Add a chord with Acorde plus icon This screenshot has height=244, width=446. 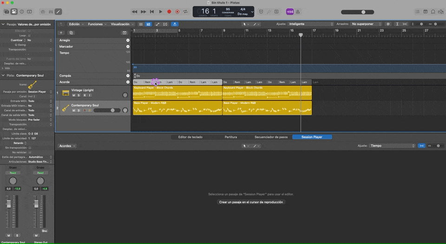pyautogui.click(x=128, y=82)
